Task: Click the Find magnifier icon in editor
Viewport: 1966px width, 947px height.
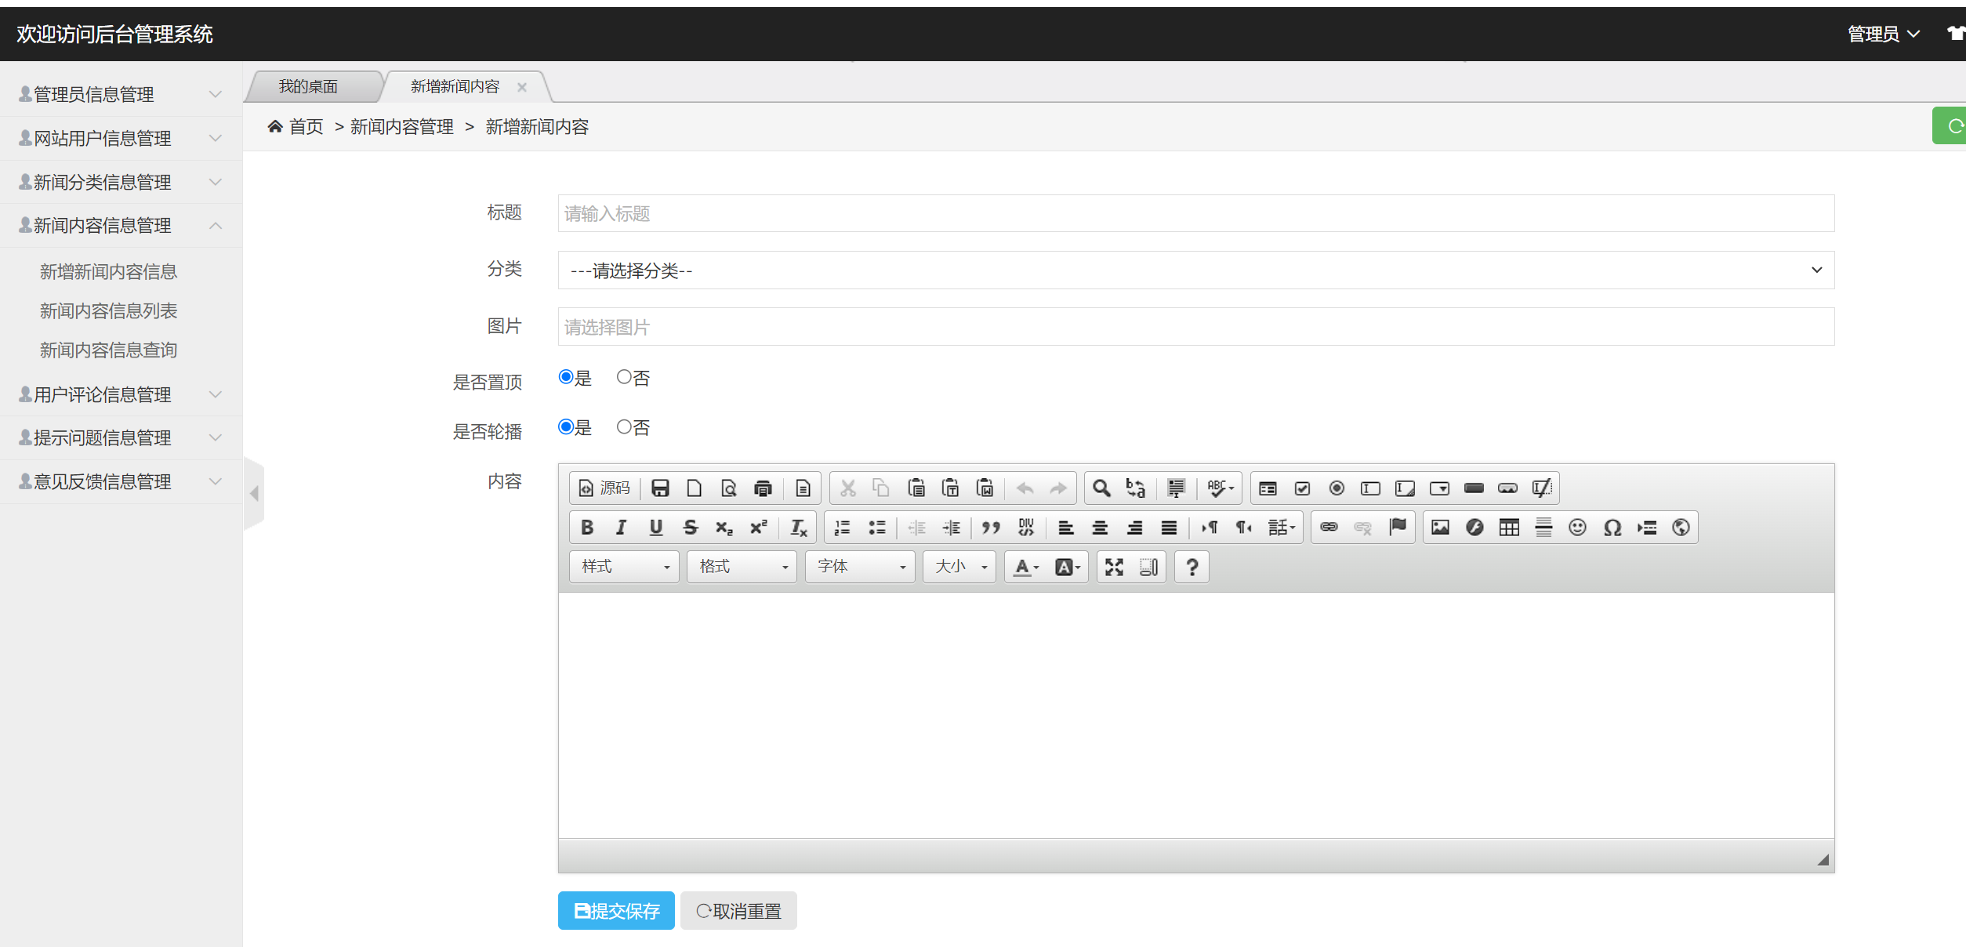Action: click(1101, 488)
